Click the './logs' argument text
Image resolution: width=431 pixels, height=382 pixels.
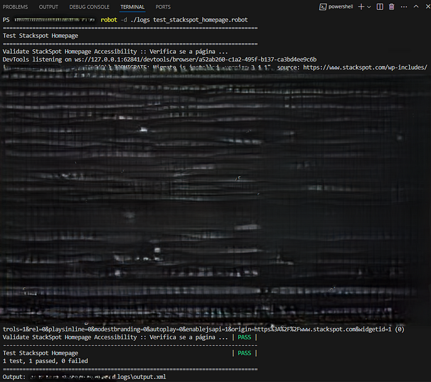click(x=140, y=20)
